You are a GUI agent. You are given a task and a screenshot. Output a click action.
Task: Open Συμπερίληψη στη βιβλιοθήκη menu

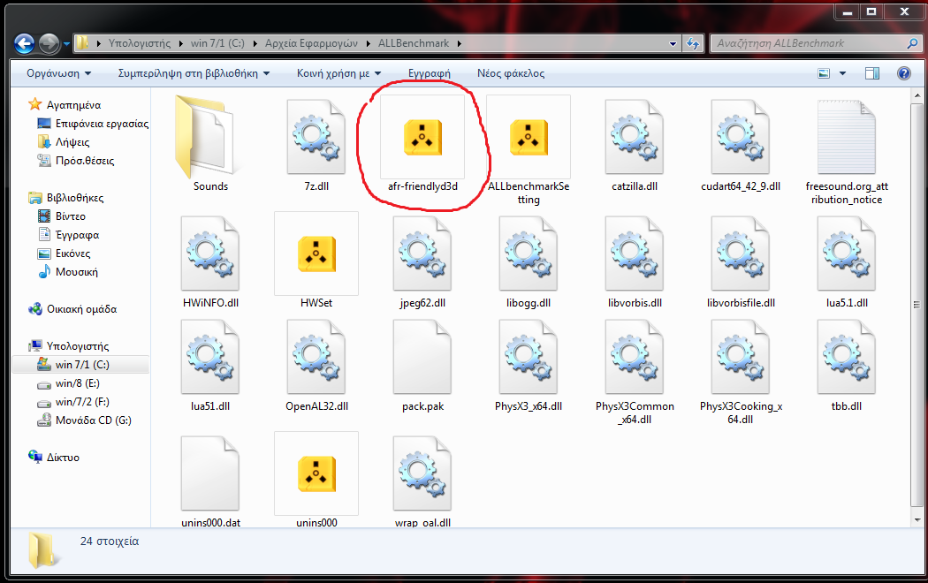[194, 73]
